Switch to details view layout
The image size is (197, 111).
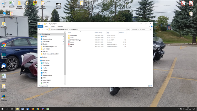tap(149, 86)
